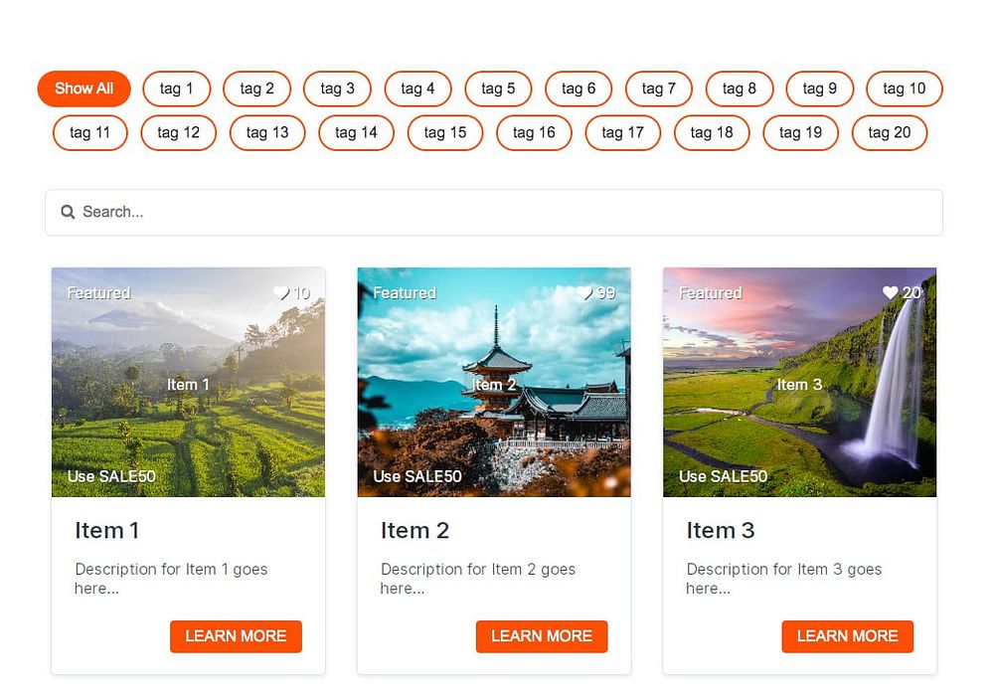Click the heart icon on Item 1 card
994x696 pixels.
tap(281, 293)
